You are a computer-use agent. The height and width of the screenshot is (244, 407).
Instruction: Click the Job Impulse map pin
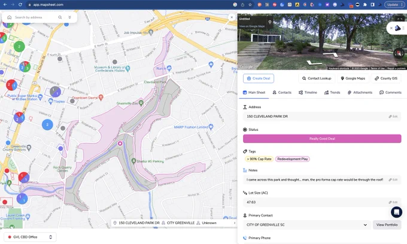pos(151,32)
